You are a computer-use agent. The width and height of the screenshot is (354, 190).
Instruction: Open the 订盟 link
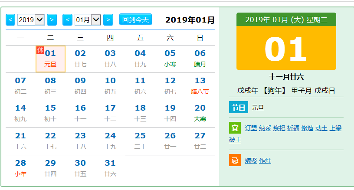251,128
